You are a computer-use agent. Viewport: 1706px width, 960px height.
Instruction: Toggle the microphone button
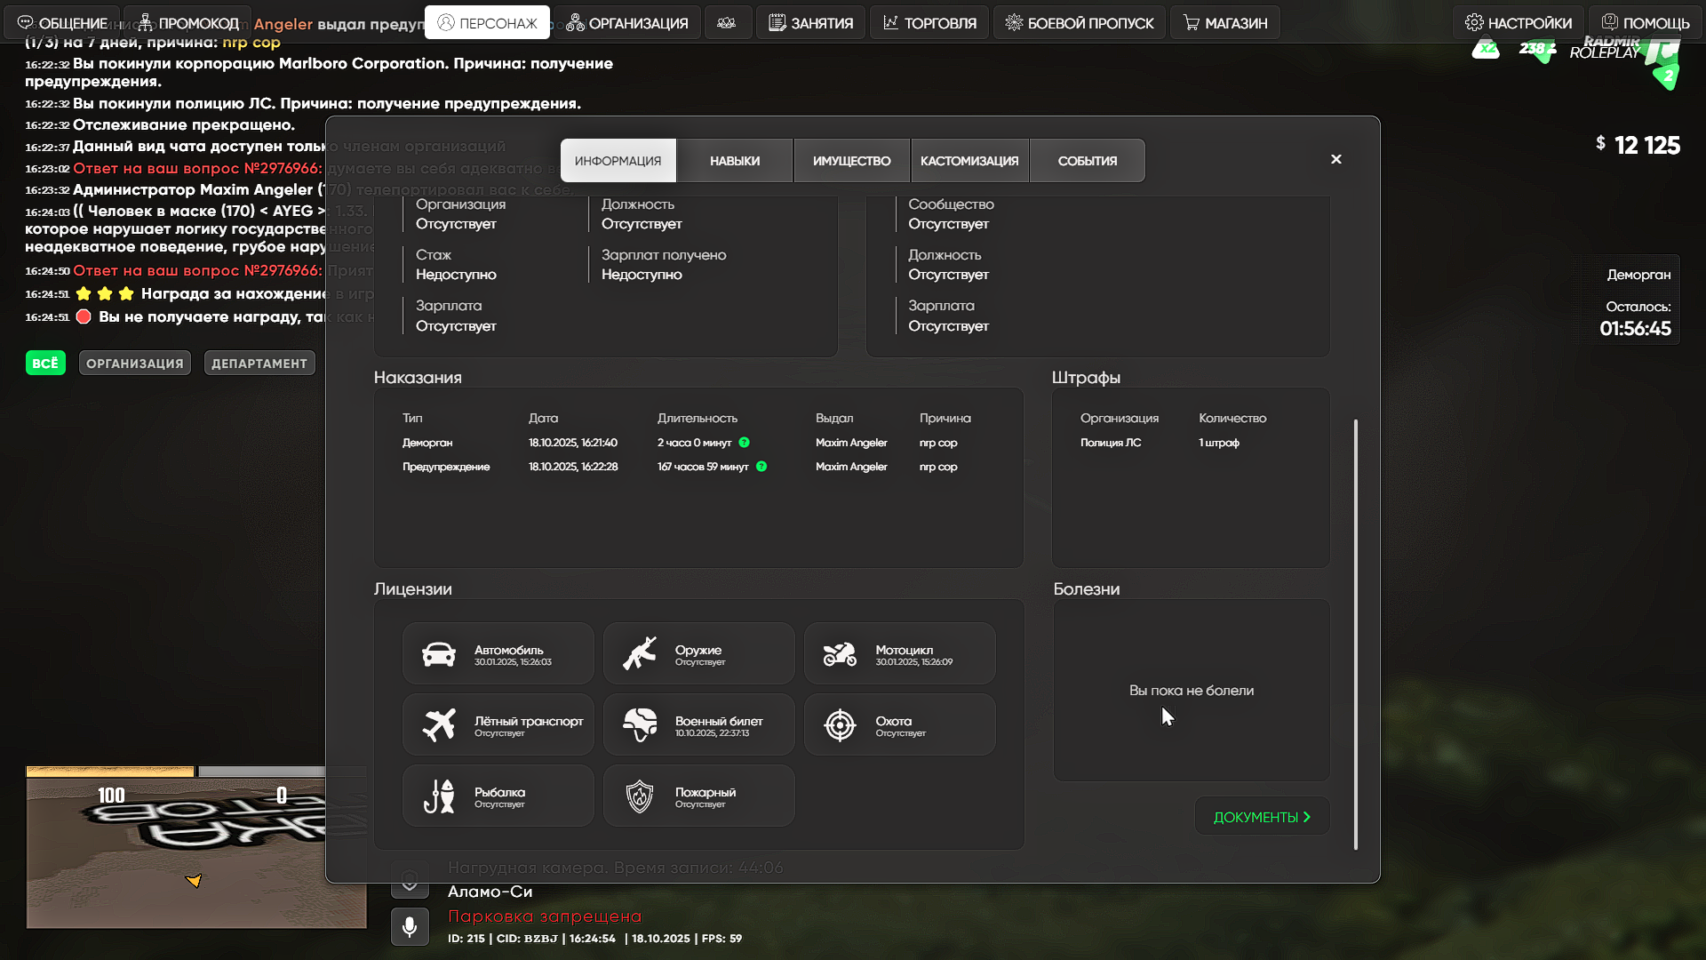click(410, 926)
